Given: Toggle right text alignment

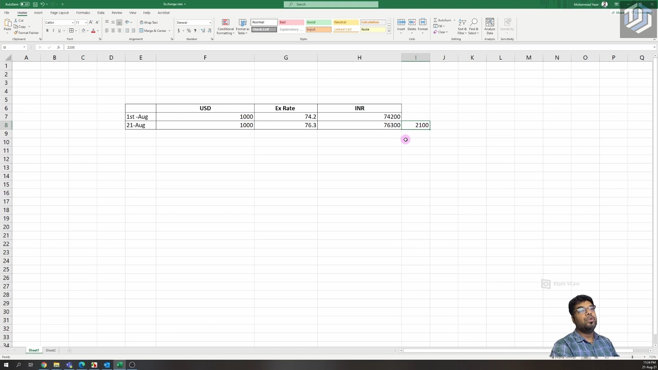Looking at the screenshot, I should 119,31.
